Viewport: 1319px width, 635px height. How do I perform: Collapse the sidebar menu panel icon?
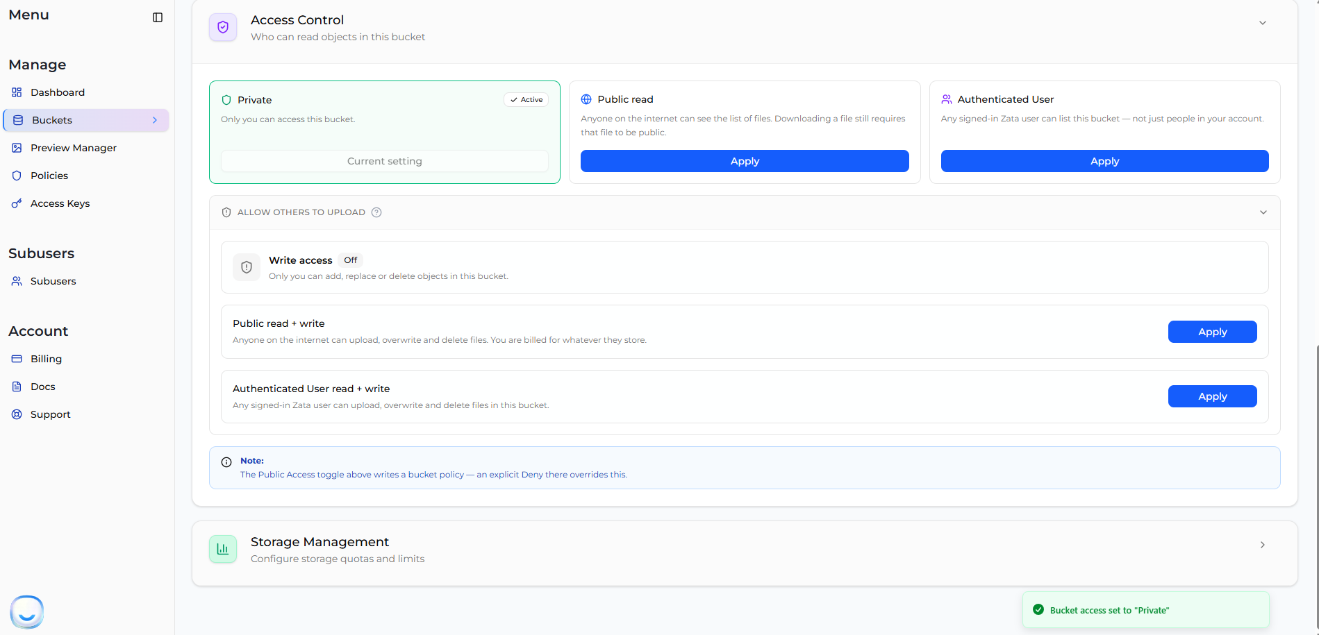click(x=158, y=17)
